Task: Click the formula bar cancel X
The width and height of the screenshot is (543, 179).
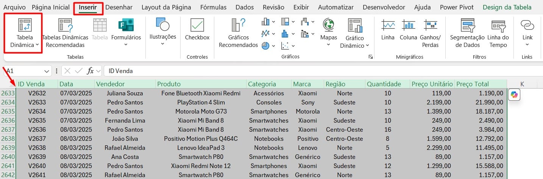Action: point(67,71)
